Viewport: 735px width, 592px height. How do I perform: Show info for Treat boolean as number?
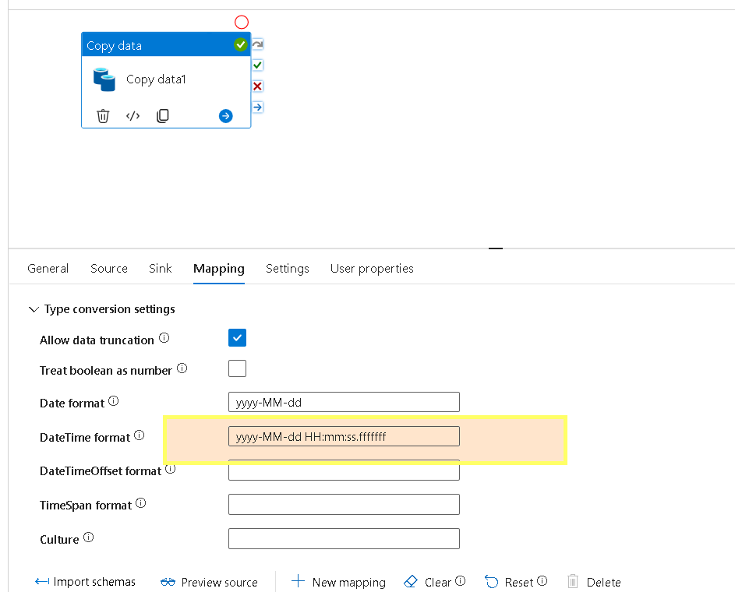(182, 368)
